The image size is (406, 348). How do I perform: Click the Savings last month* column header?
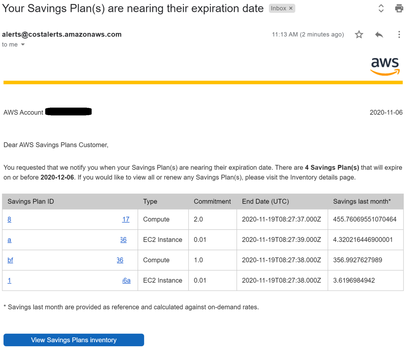pyautogui.click(x=362, y=201)
